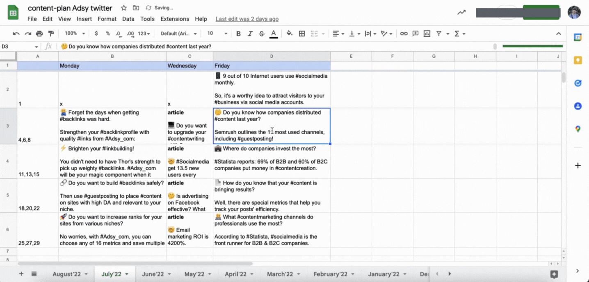
Task: Open the account profile picture
Action: click(574, 12)
